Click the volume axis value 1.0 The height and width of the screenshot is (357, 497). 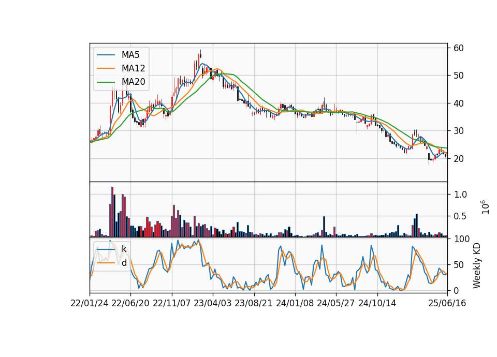point(461,195)
